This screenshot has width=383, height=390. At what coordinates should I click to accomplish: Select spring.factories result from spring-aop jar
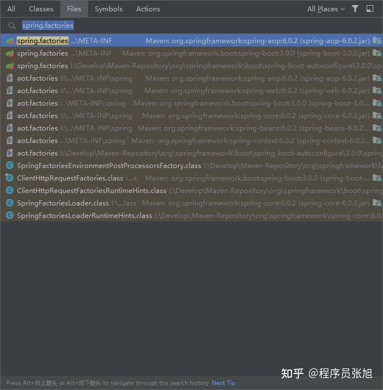coord(191,40)
